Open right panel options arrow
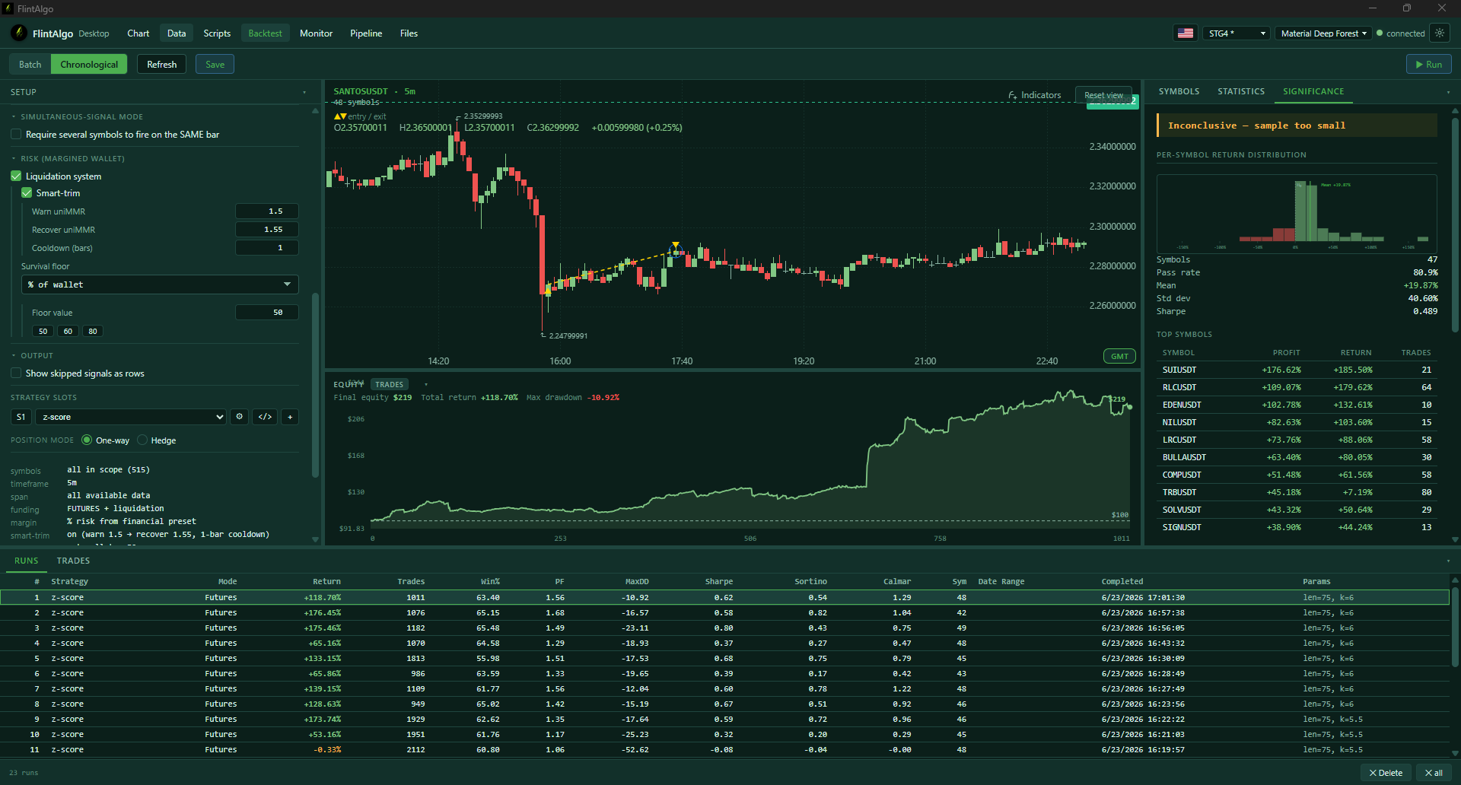1461x785 pixels. (1448, 92)
